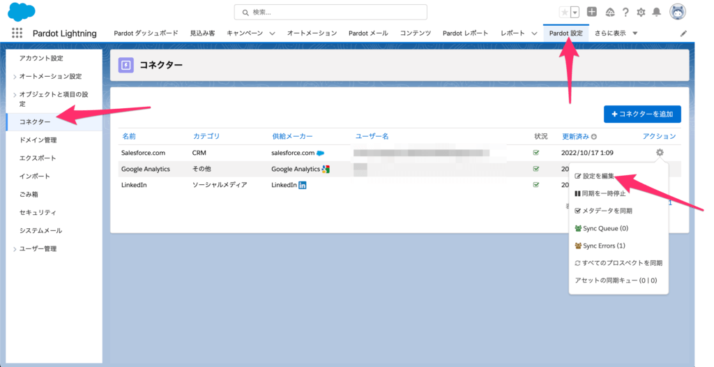Open アカウント設定 in the sidebar
Viewport: 714px width, 367px height.
(x=41, y=59)
